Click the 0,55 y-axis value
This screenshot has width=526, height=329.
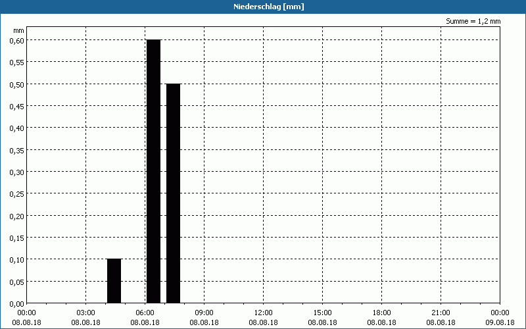click(x=17, y=62)
